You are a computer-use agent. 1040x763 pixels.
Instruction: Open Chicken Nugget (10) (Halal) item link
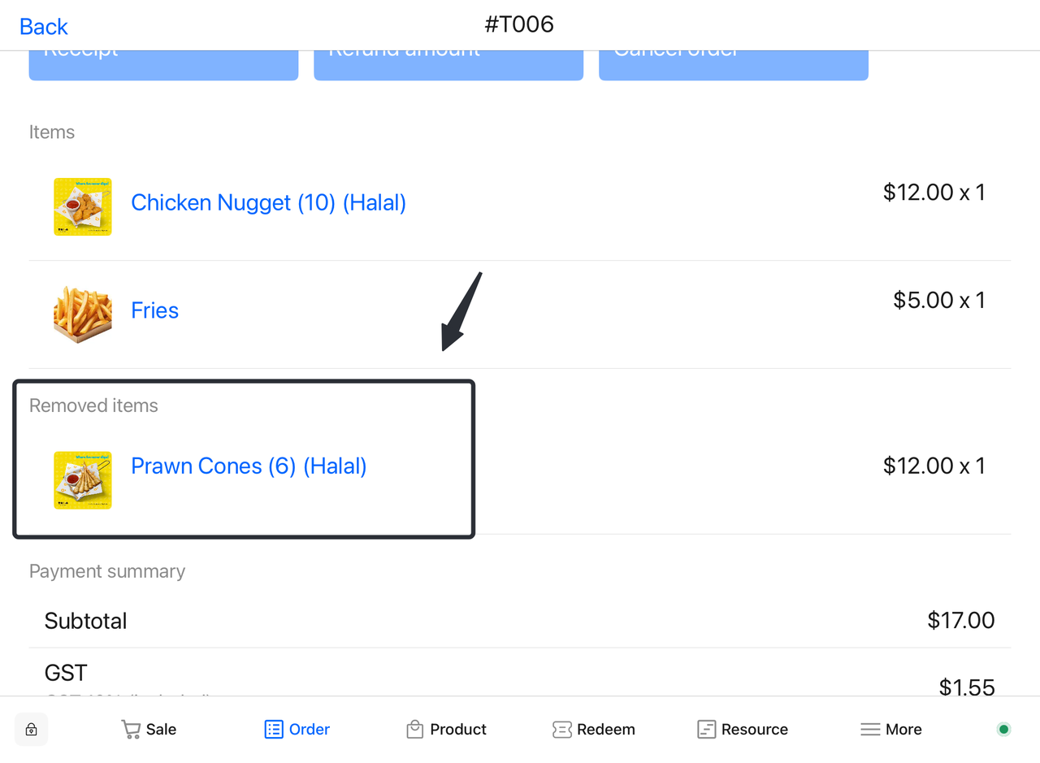click(268, 202)
